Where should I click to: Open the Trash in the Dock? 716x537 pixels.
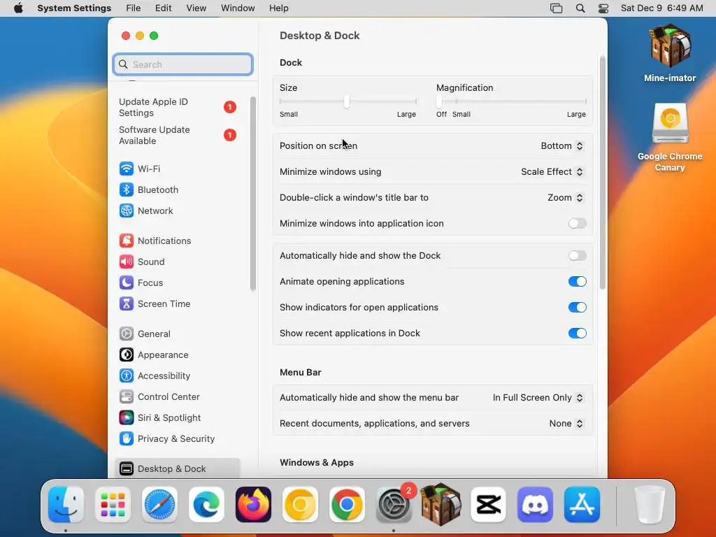pos(650,505)
